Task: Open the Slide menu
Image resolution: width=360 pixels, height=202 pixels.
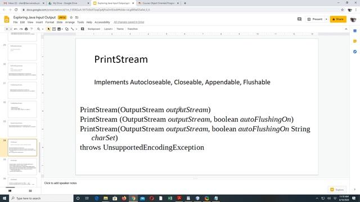Action: tap(60, 22)
